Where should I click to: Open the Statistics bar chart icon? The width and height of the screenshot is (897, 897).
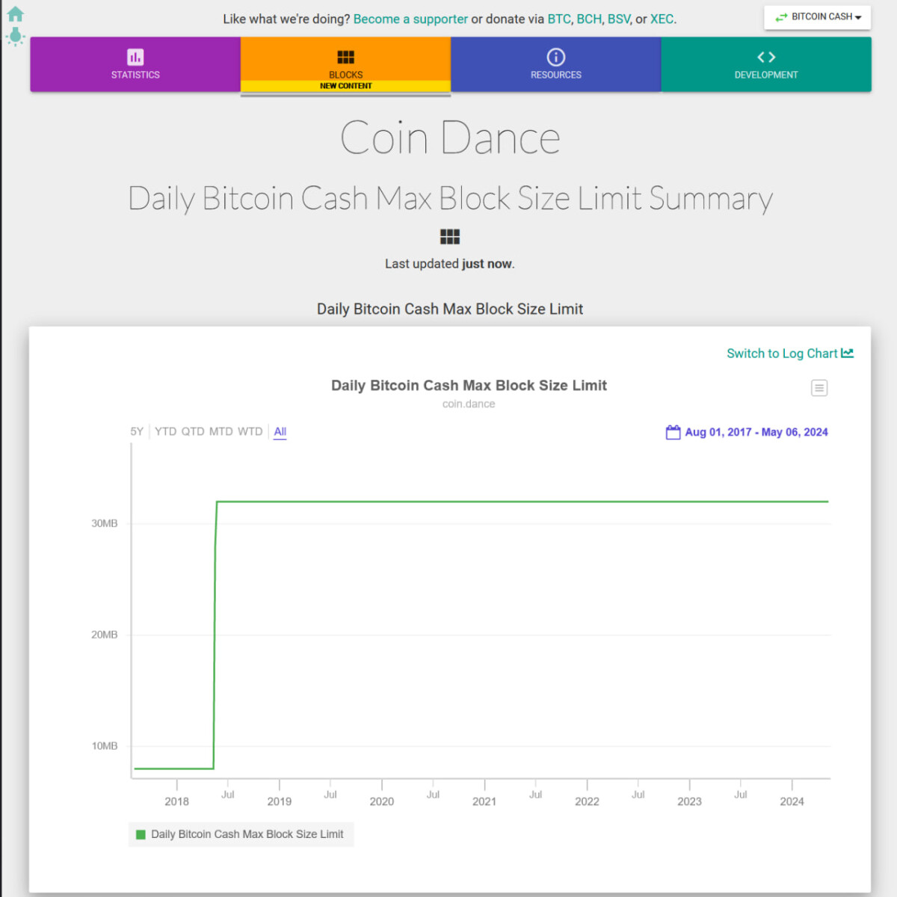[x=135, y=57]
